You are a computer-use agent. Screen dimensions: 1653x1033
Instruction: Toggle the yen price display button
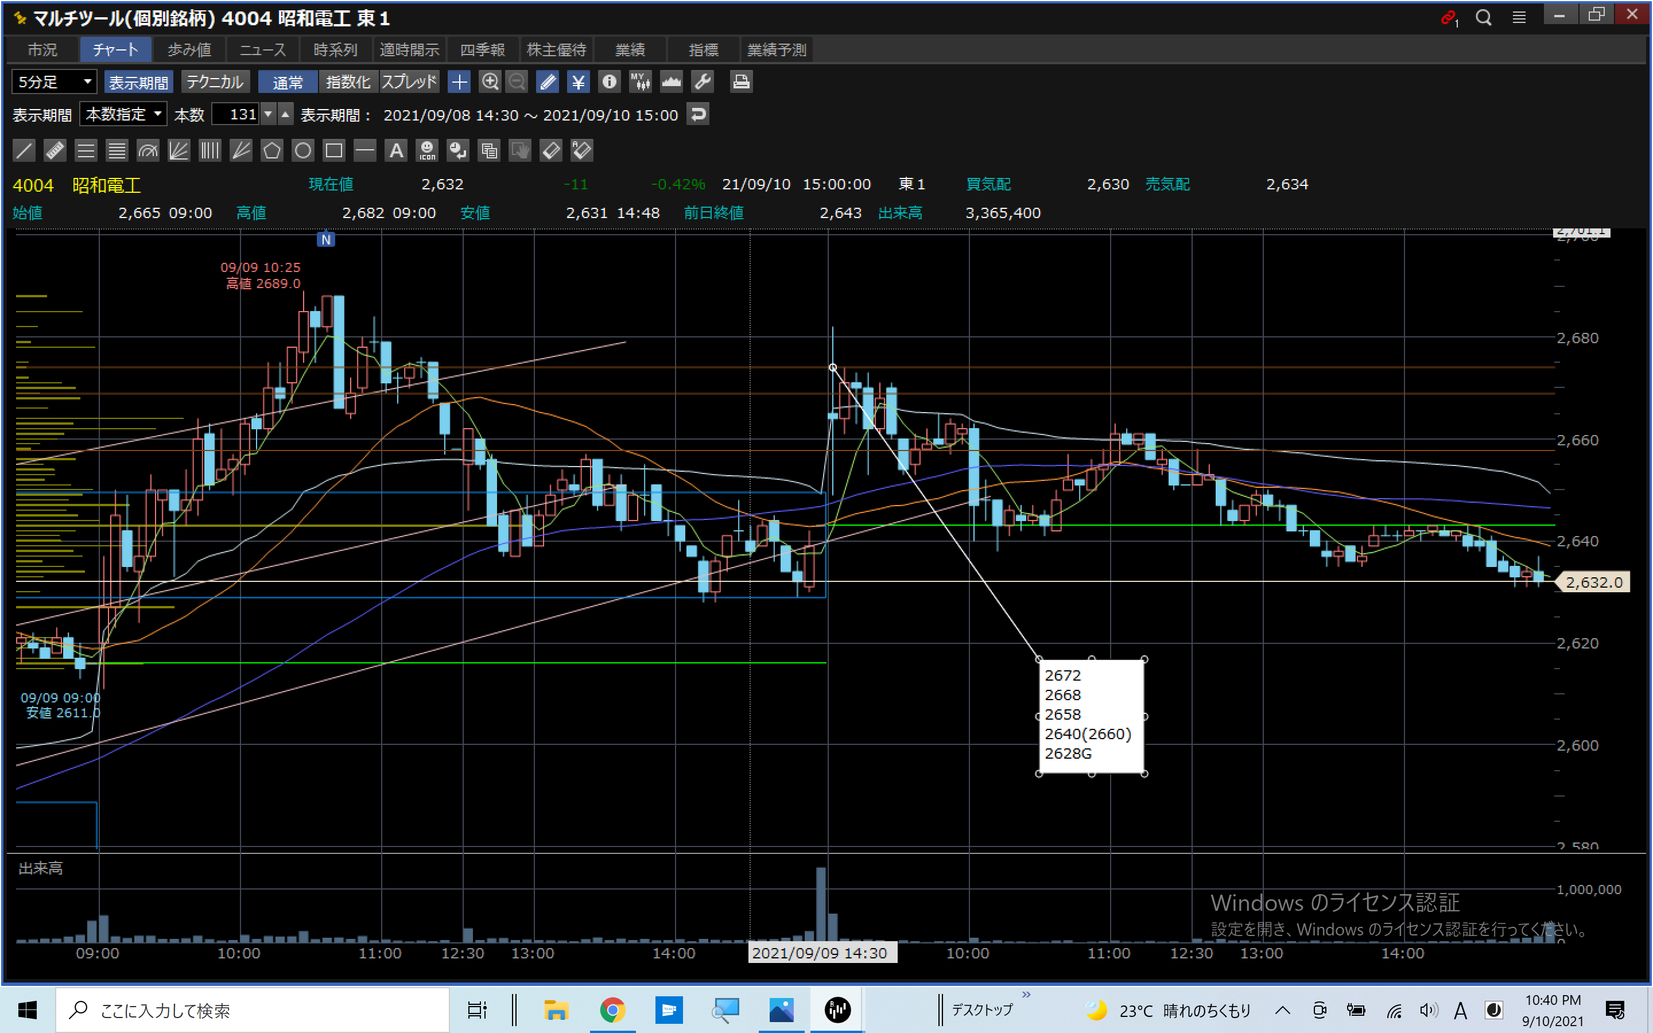tap(578, 82)
